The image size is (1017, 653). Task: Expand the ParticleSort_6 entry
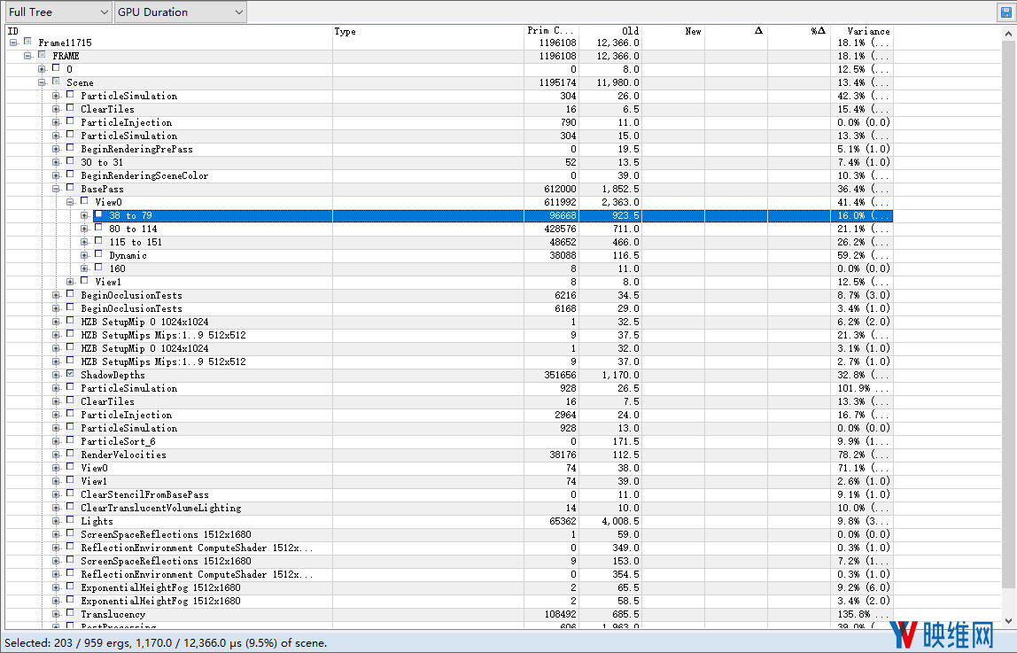pos(56,441)
